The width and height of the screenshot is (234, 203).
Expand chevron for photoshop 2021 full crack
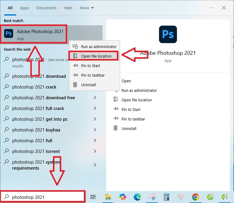[95, 108]
